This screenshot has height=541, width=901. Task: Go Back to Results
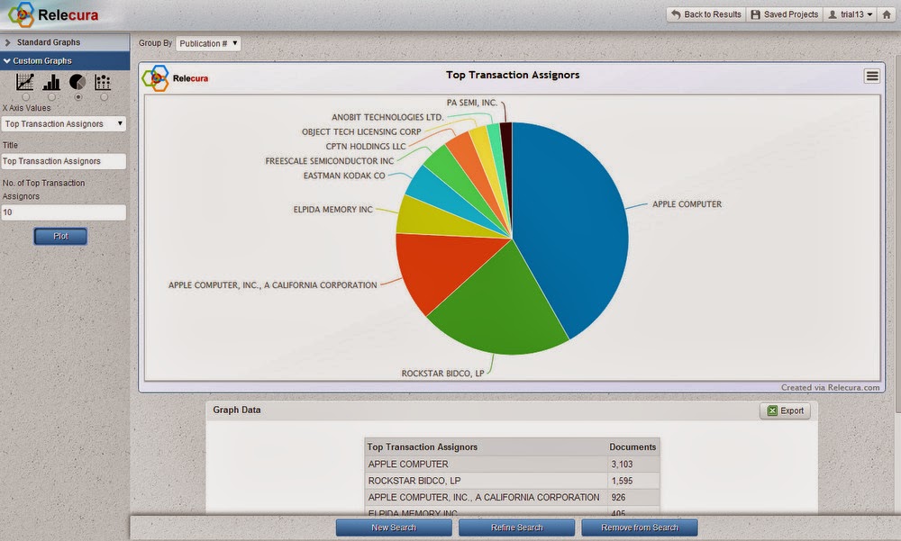[x=706, y=14]
